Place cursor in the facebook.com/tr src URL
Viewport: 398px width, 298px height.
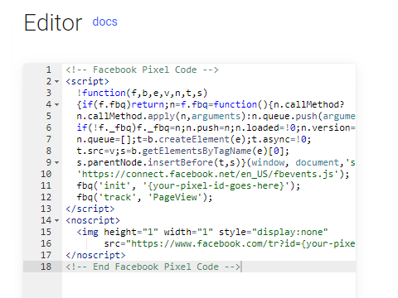point(240,243)
